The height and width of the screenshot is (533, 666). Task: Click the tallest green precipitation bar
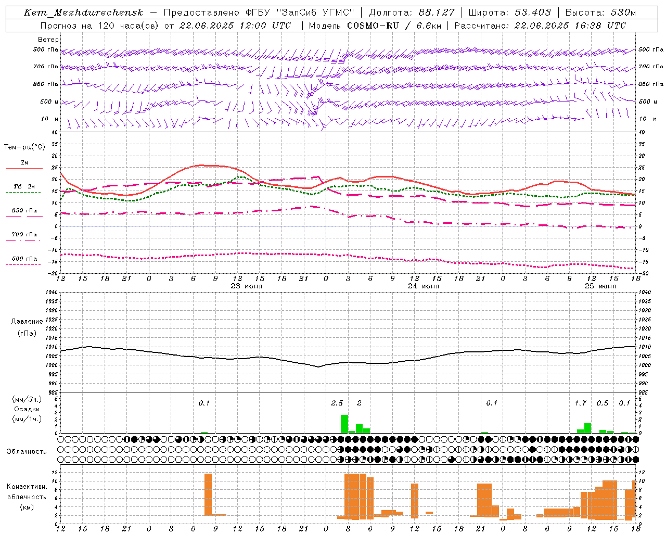pyautogui.click(x=344, y=424)
